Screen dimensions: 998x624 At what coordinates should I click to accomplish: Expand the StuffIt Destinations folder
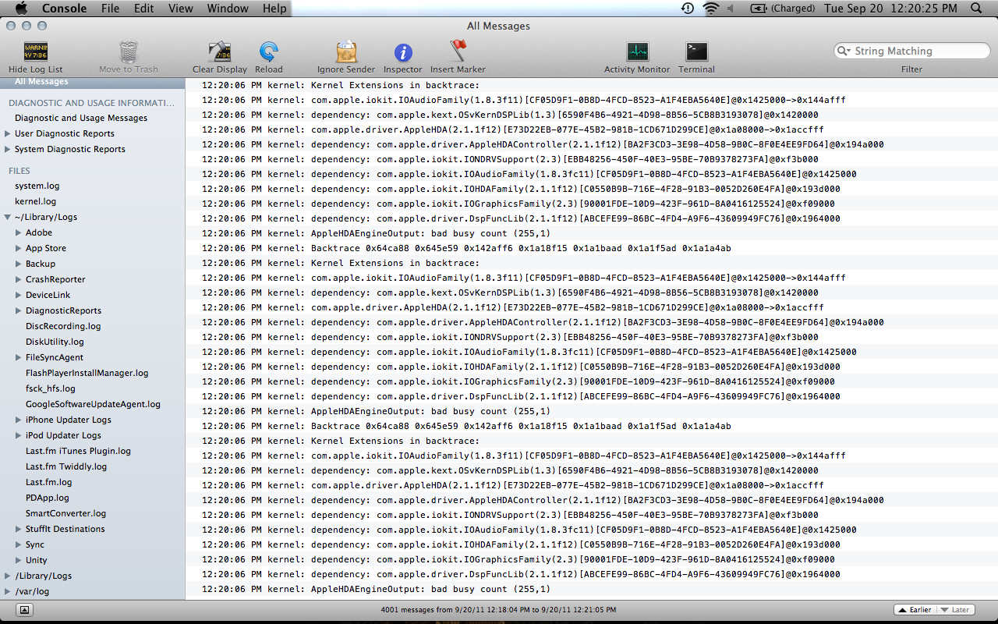(x=19, y=529)
